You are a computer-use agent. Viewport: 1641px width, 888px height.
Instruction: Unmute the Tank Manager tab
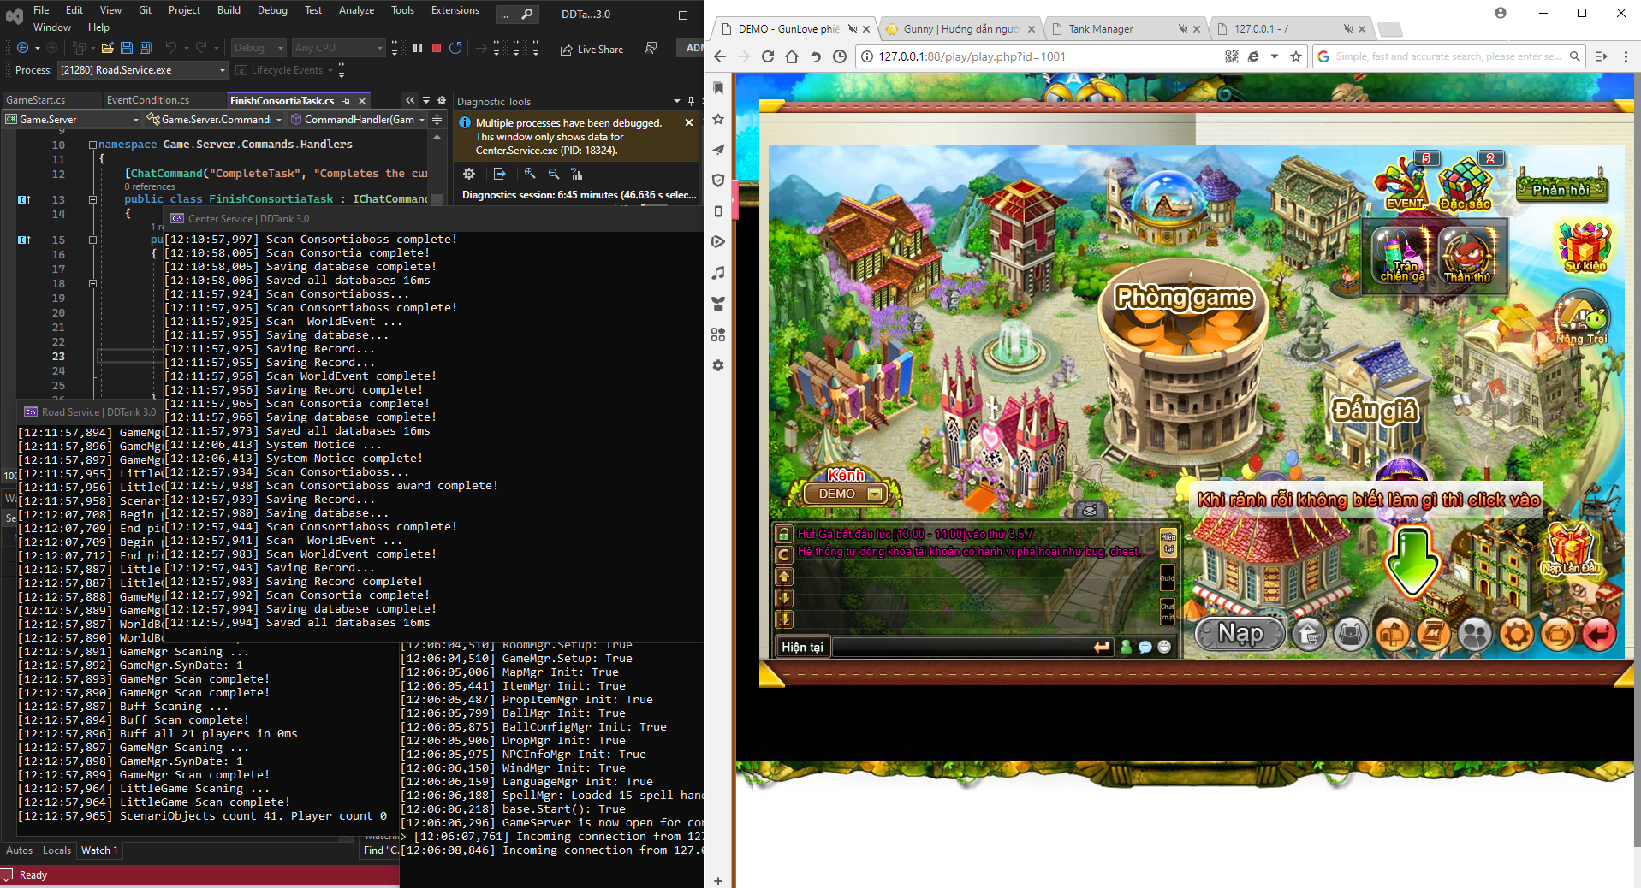1183,29
